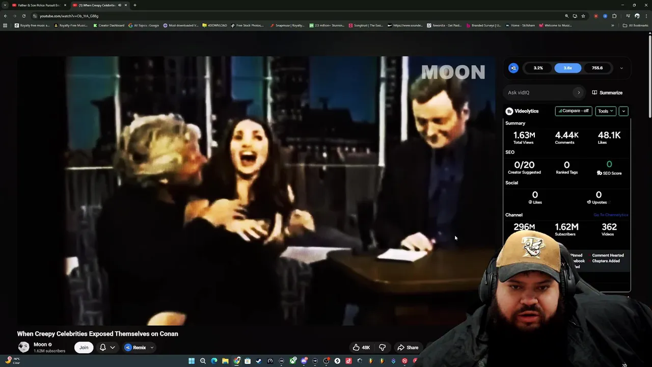Open the Creator Dashboard bookmark
The image size is (652, 367).
pyautogui.click(x=109, y=25)
